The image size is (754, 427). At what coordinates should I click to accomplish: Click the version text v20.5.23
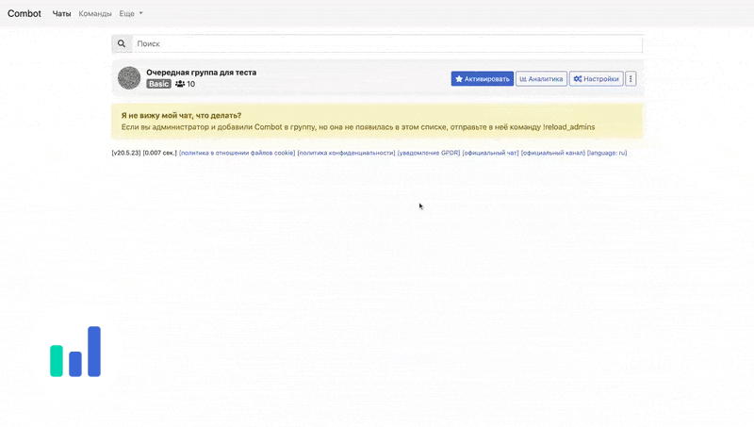click(126, 153)
